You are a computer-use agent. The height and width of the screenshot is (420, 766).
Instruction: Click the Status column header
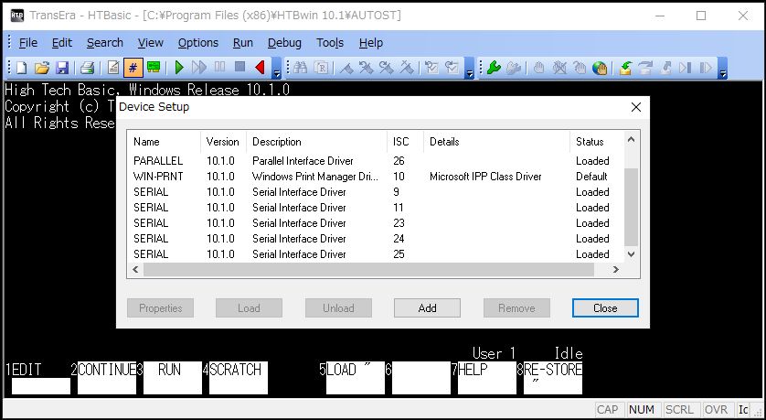point(597,142)
